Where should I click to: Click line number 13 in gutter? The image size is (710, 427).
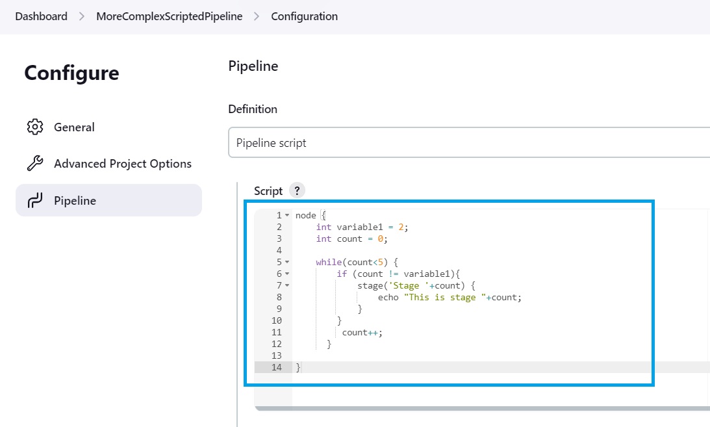tap(277, 356)
